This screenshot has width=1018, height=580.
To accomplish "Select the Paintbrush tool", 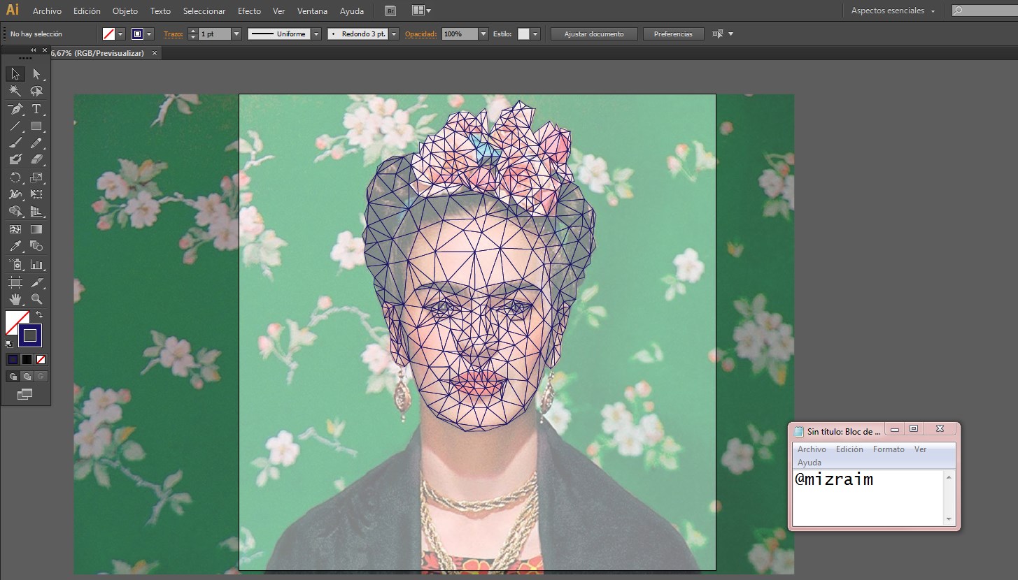I will [x=15, y=143].
